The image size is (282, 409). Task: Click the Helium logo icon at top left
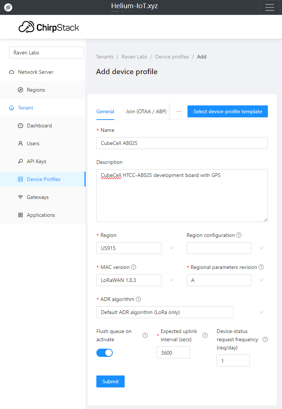(x=8, y=7)
